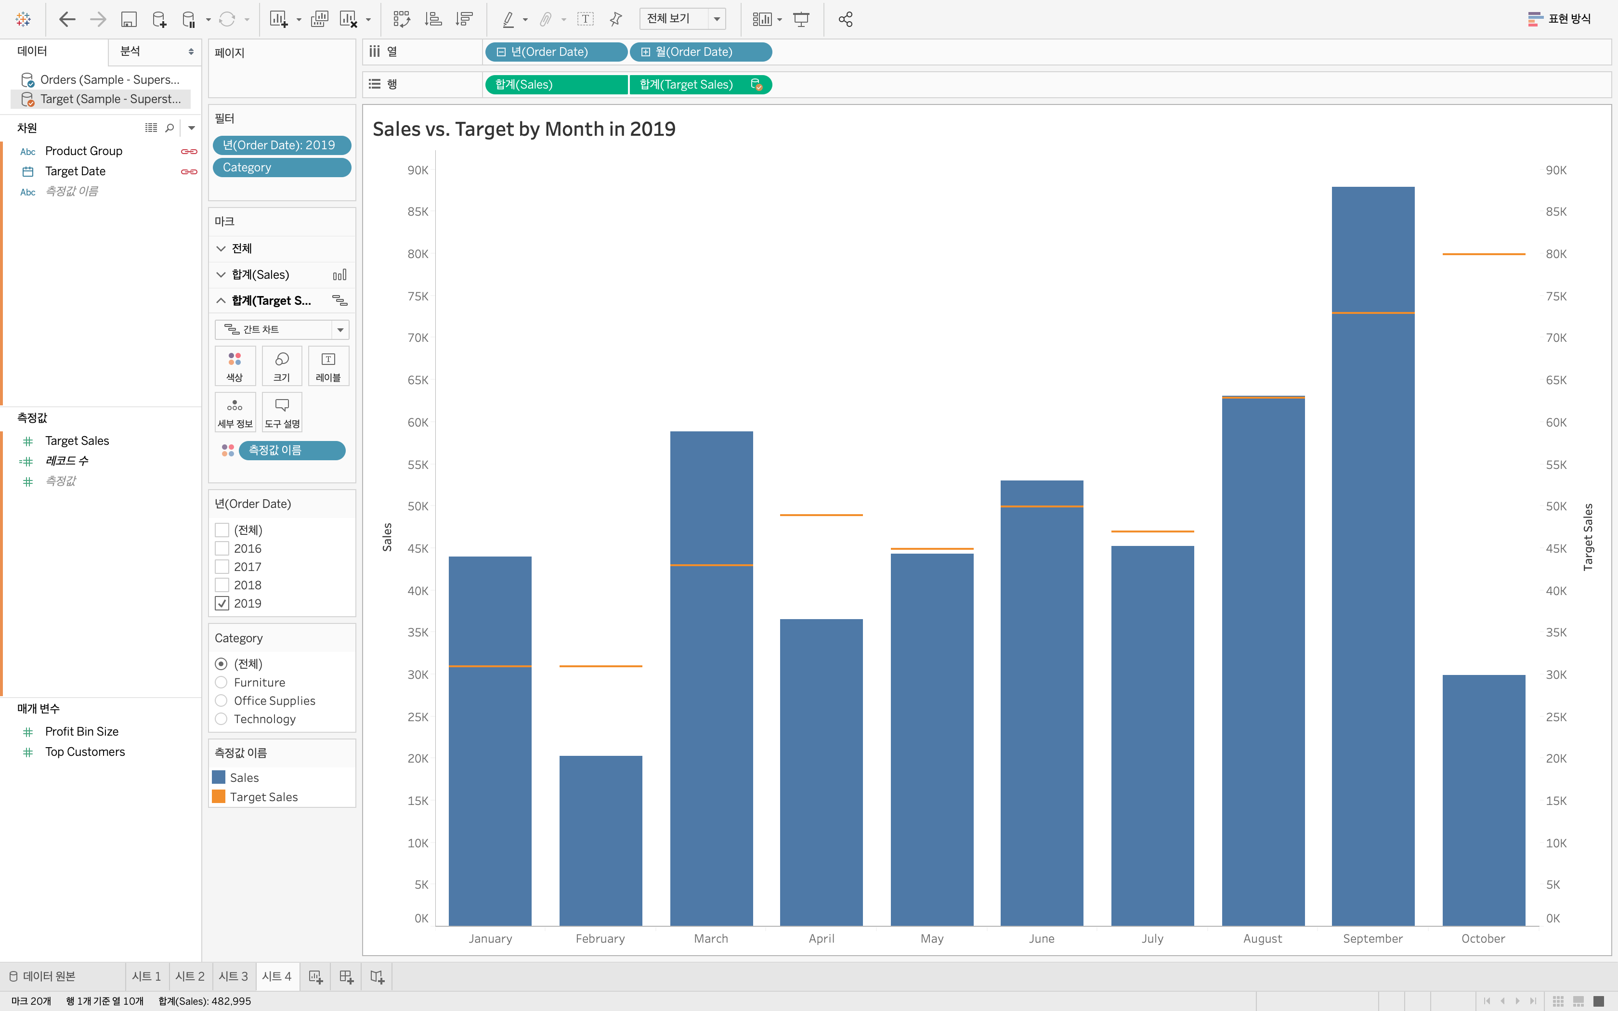Expand the 합계(Sales) marks section
The width and height of the screenshot is (1618, 1011).
(222, 275)
